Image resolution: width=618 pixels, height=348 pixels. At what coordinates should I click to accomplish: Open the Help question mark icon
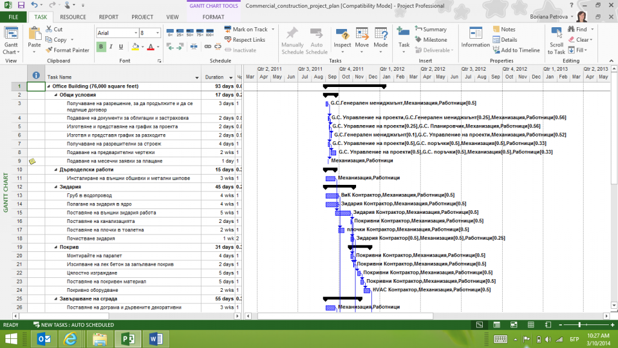click(572, 5)
